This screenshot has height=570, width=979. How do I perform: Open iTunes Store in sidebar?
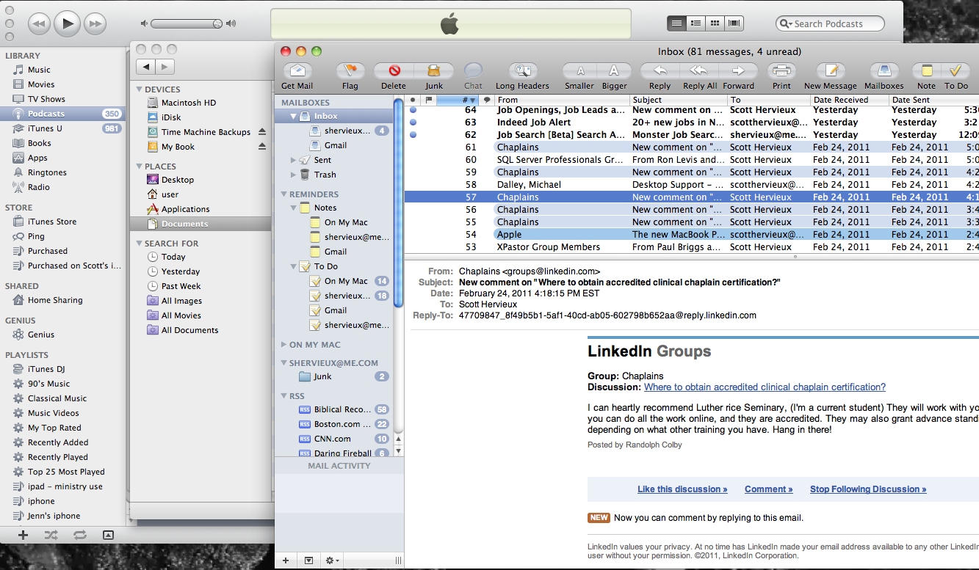pos(51,222)
